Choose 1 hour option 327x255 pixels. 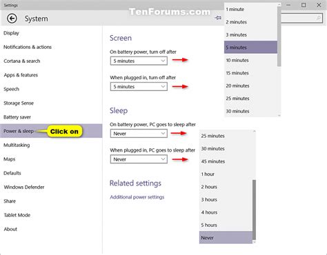(226, 174)
